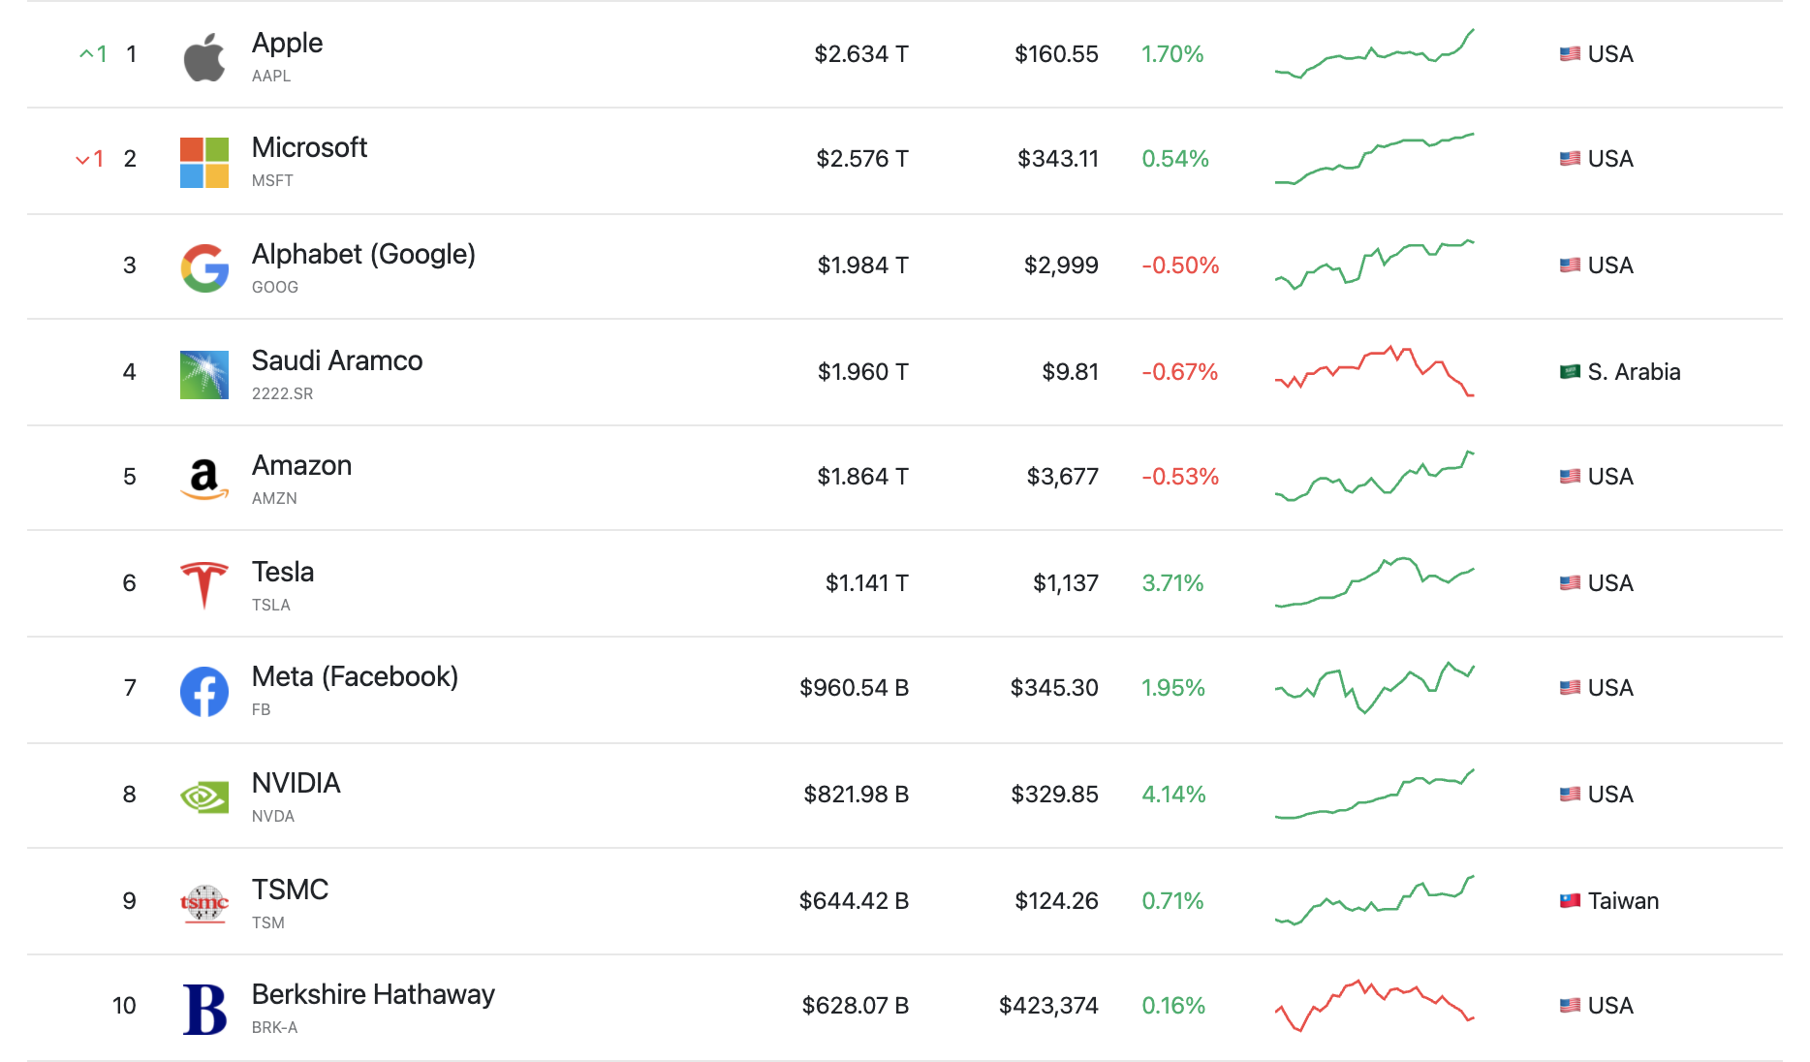This screenshot has width=1810, height=1062.
Task: Click TSMC's market cap $644.42 B
Action: point(854,901)
